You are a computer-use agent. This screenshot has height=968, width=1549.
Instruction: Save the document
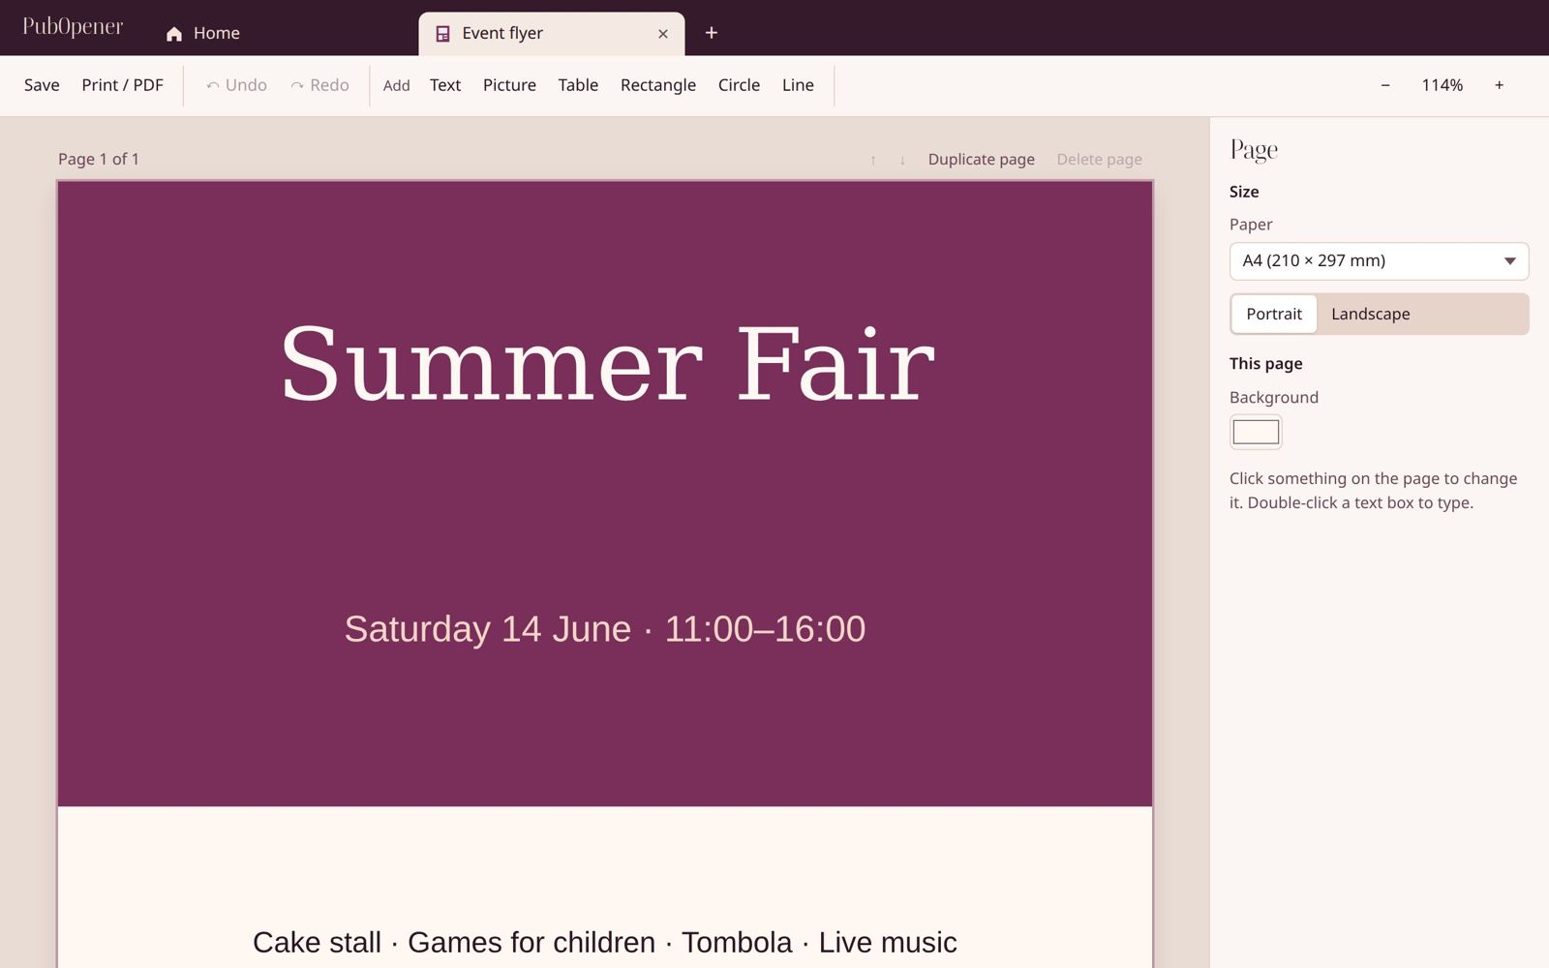pyautogui.click(x=42, y=85)
